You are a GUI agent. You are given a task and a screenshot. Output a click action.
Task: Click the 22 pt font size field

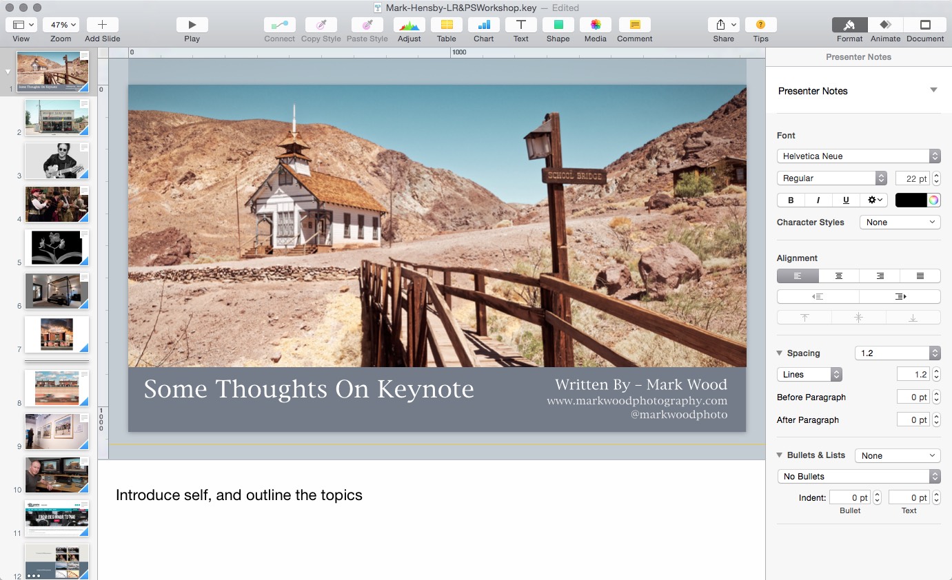tap(913, 178)
